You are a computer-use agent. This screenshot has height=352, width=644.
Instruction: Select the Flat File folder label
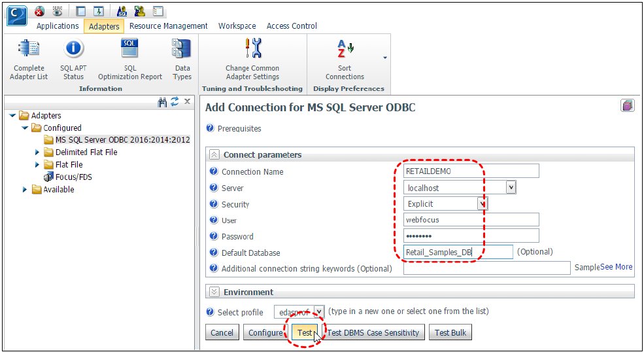[69, 164]
